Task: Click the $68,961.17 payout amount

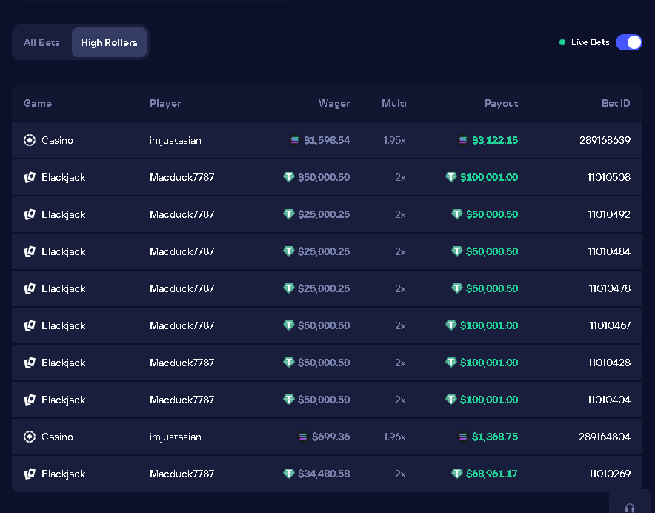Action: [492, 474]
